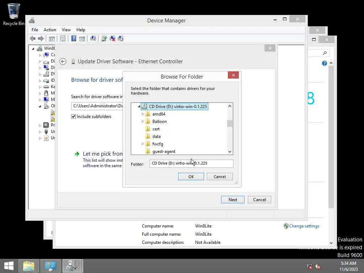Select the Mice category icon in device tree
364x273 pixels.
click(46, 93)
